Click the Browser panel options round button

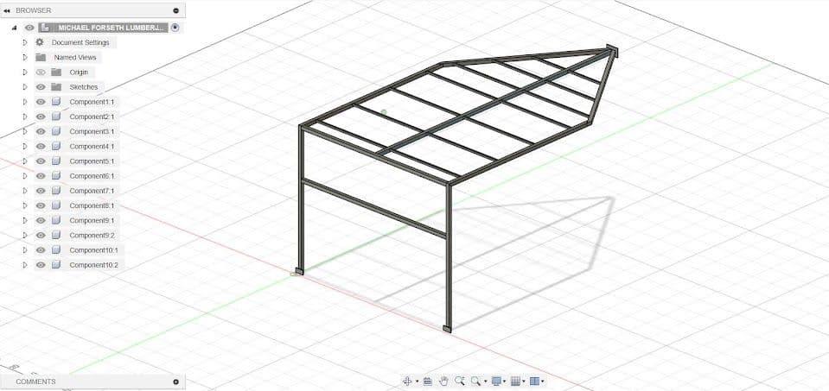pos(176,10)
